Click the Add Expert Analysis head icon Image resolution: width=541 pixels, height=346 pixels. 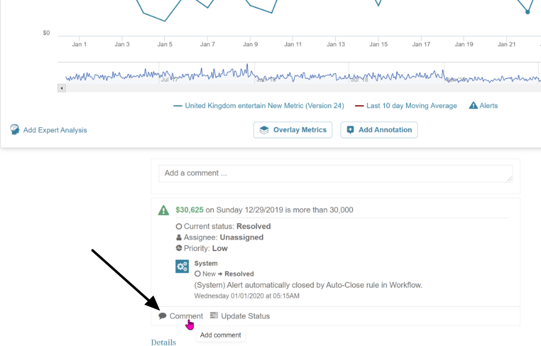[x=15, y=129]
